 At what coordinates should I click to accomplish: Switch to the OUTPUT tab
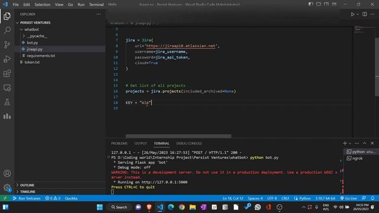[141, 143]
